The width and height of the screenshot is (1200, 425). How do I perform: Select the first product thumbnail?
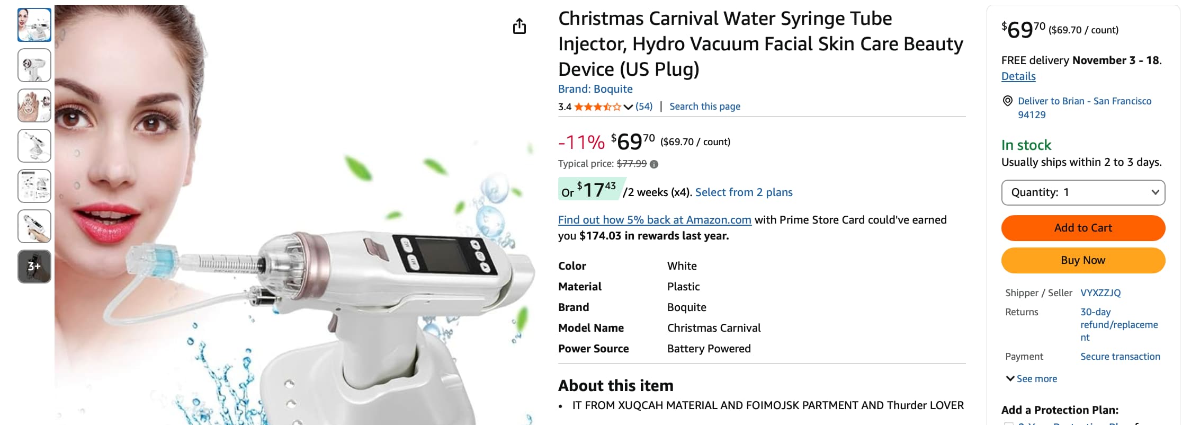click(34, 25)
